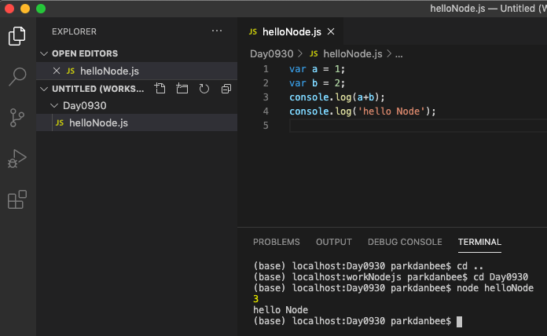Click the breadcrumb ellipsis symbol
The image size is (547, 336).
coord(398,55)
